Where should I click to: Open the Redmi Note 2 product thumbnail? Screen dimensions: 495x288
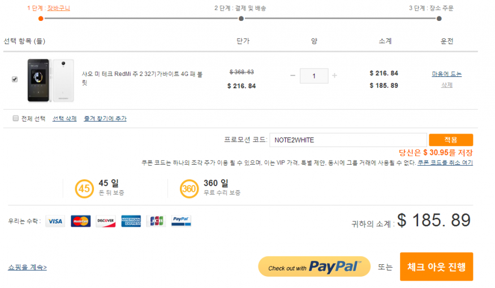[x=50, y=80]
